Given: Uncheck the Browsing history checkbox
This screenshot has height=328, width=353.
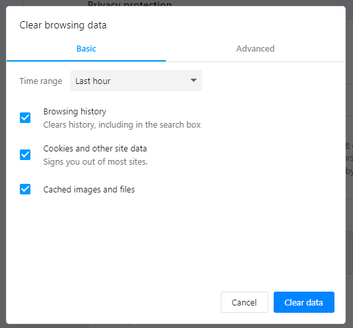Looking at the screenshot, I should click(x=25, y=118).
